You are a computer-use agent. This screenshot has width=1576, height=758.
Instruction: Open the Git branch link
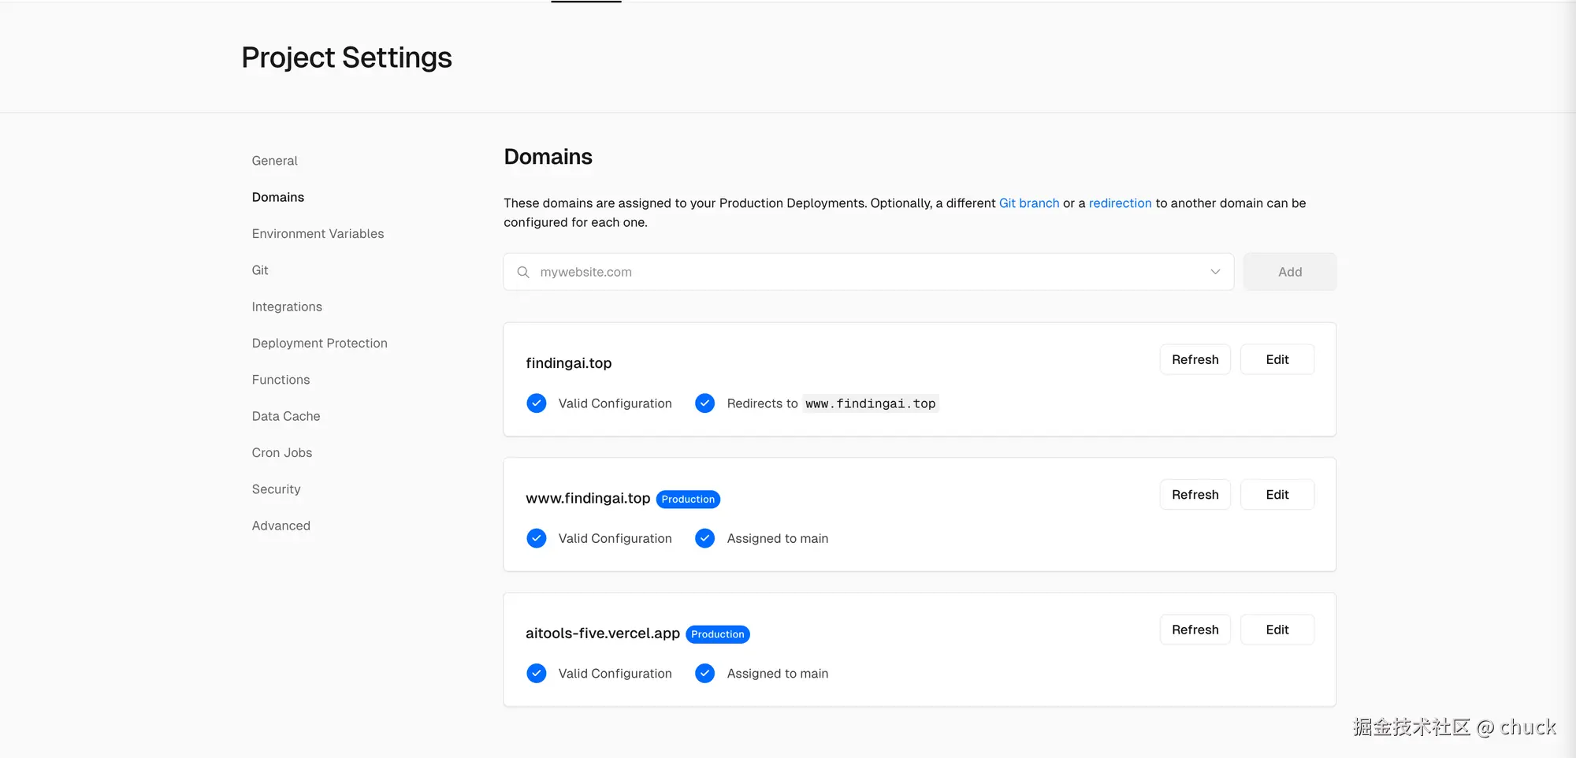(x=1028, y=203)
